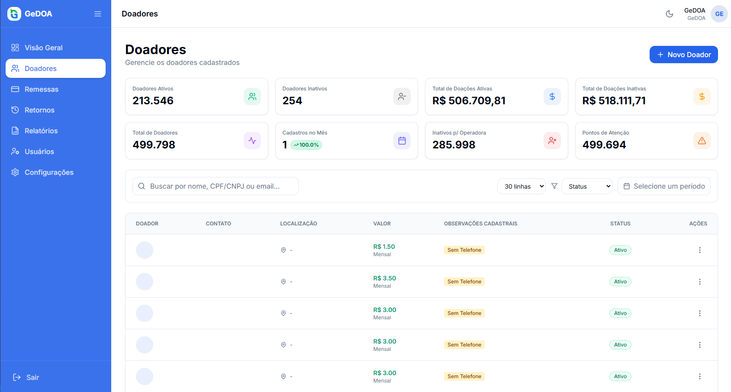
Task: Expand the Status filter dropdown
Action: pos(586,186)
